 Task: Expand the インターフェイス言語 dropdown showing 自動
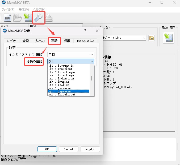click(71, 54)
